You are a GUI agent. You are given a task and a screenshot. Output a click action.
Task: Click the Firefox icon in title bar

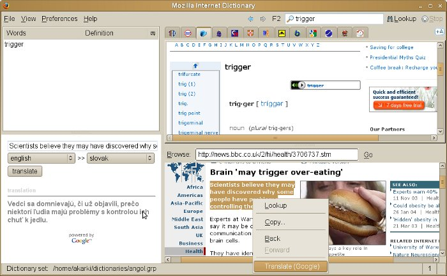click(5, 5)
